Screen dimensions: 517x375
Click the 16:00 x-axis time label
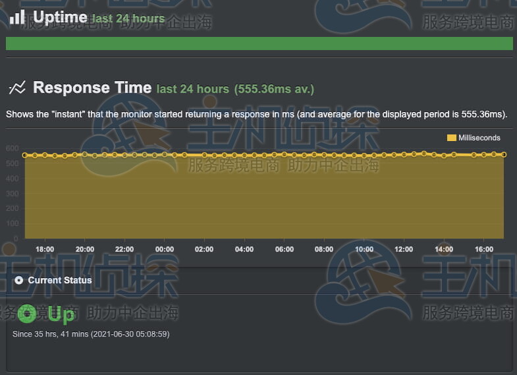point(484,250)
